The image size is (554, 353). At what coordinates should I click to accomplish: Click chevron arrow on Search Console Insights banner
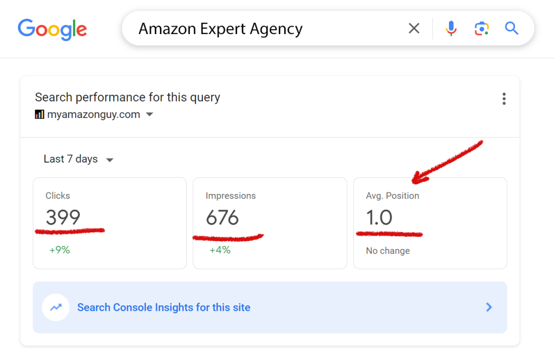489,307
